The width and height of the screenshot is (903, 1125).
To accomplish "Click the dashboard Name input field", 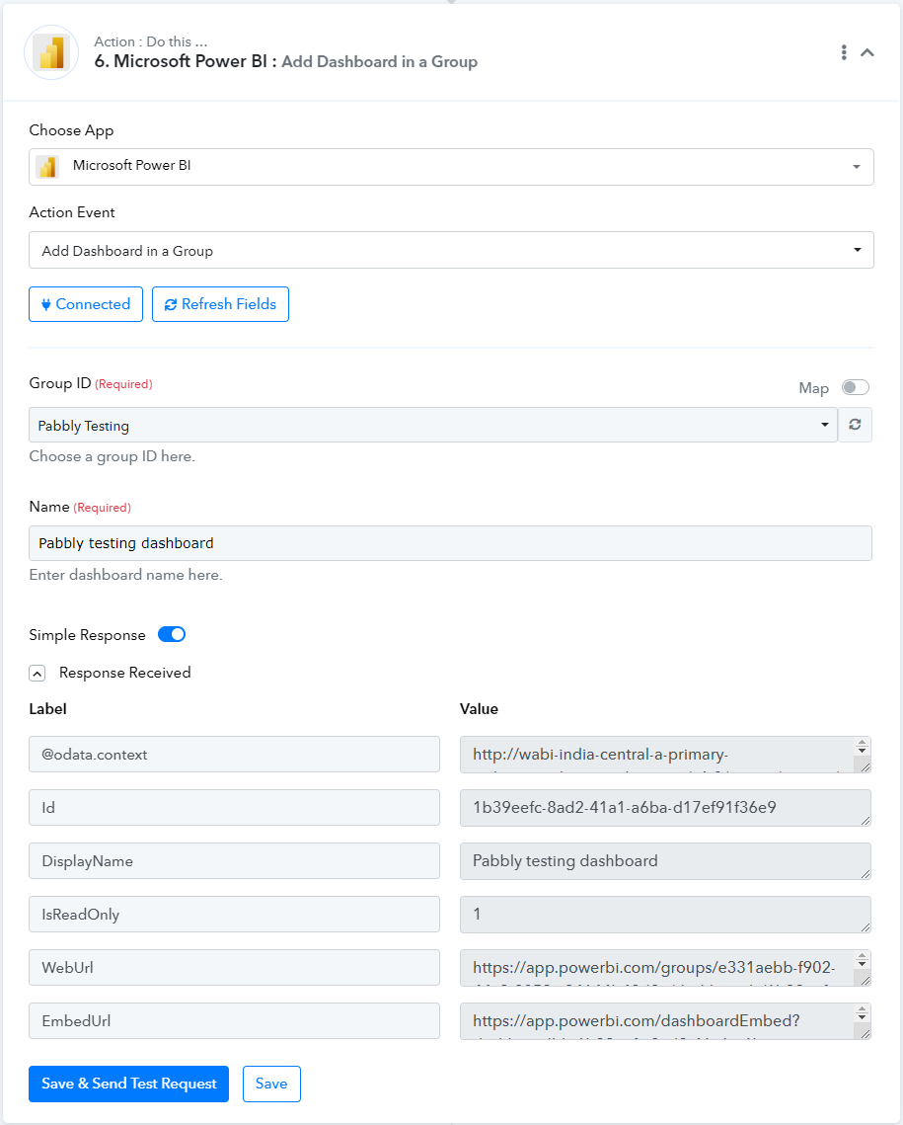I will pos(450,543).
